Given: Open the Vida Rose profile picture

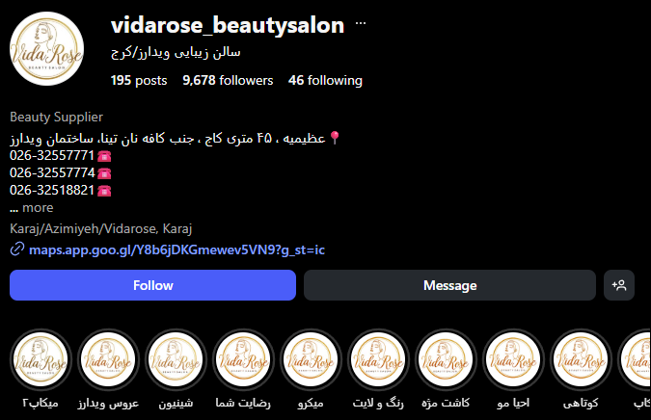Looking at the screenshot, I should point(46,48).
